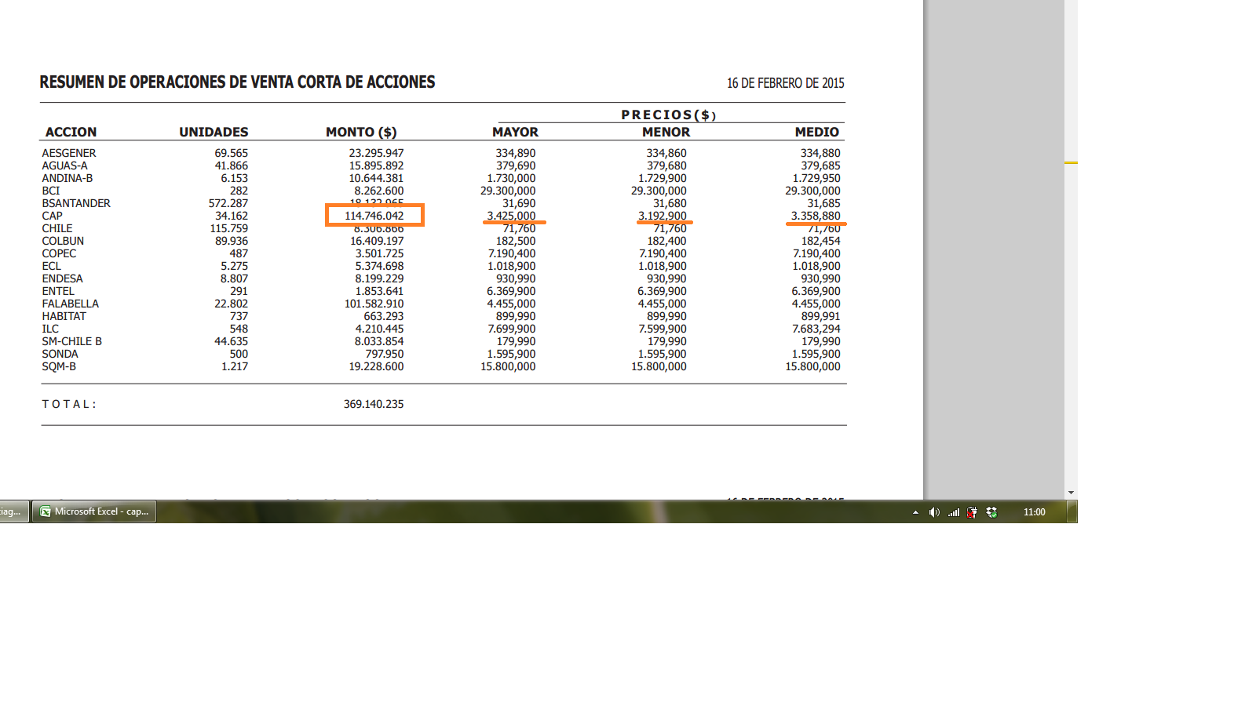Open the Microsoft Excel taskbar button

94,511
